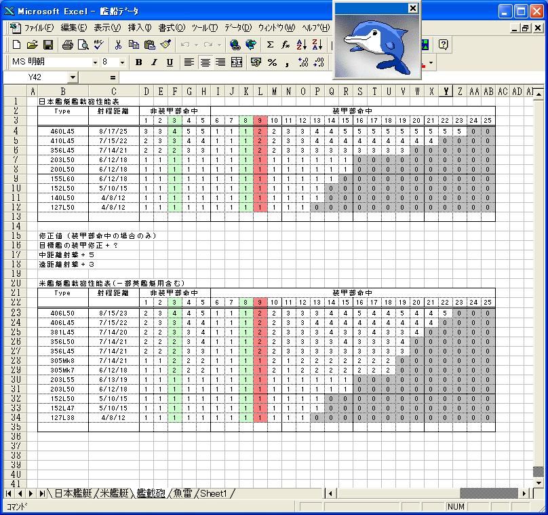Apply AutoSum with the sigma icon
Viewport: 548px width, 515px height.
click(270, 45)
